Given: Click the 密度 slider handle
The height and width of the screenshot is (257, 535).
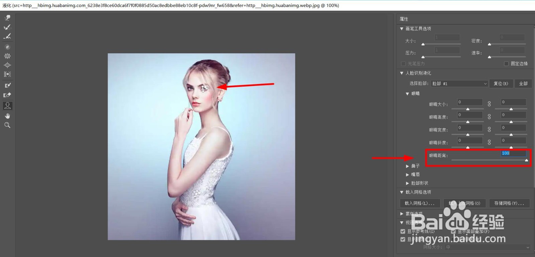Looking at the screenshot, I should [490, 44].
